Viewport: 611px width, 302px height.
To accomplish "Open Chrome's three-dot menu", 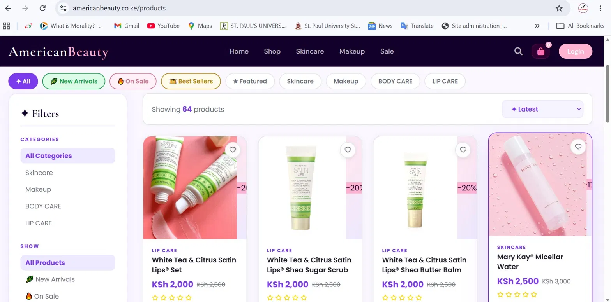I will 600,8.
